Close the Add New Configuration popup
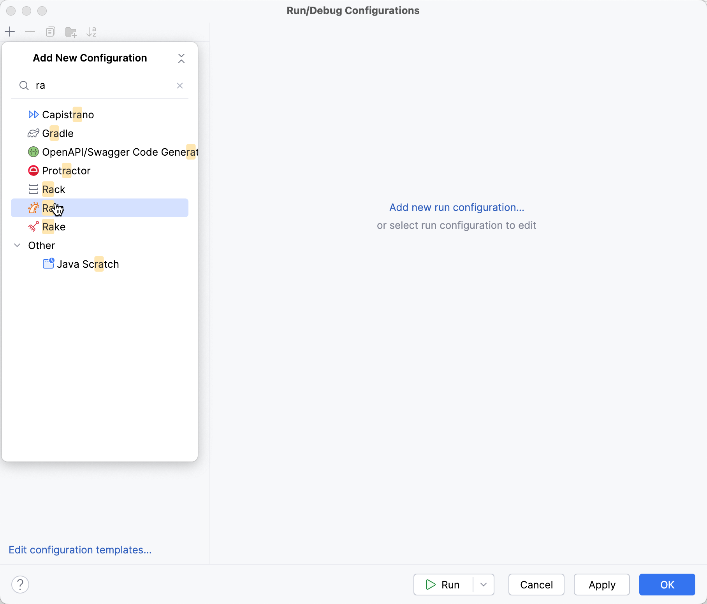This screenshot has width=707, height=604. 181,58
